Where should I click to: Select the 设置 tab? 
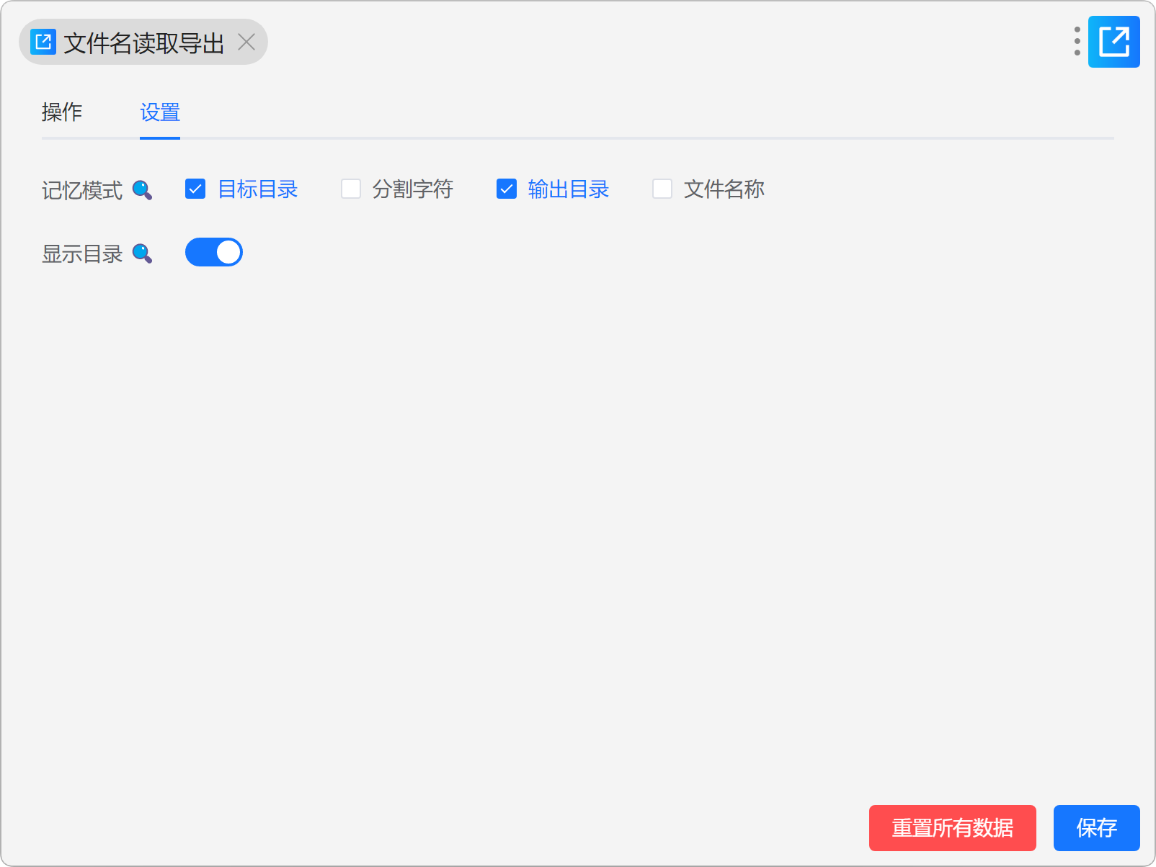click(x=160, y=112)
